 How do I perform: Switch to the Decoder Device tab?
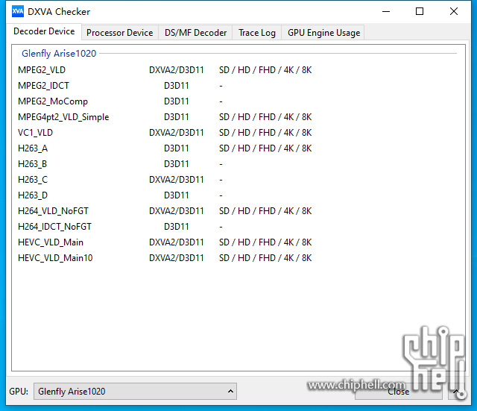[44, 31]
